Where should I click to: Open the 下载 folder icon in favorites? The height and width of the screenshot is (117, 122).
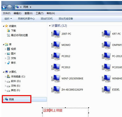(x=8, y=31)
